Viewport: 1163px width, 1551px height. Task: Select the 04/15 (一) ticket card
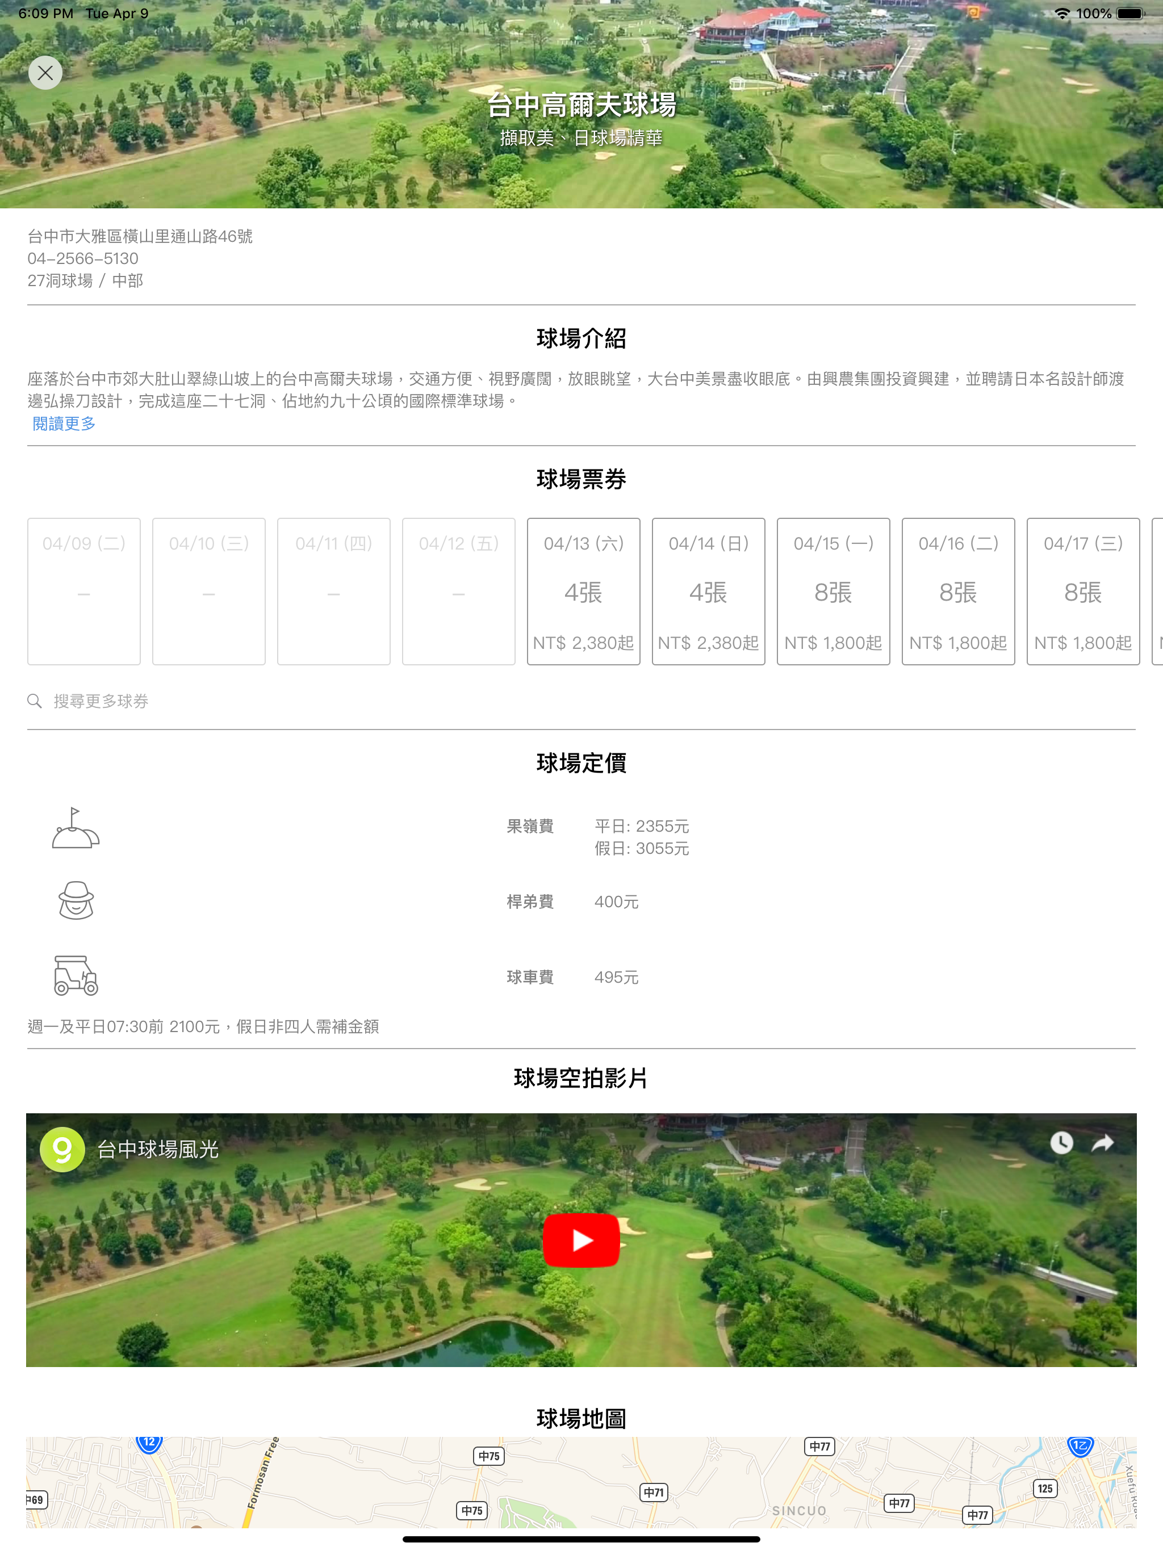tap(833, 591)
